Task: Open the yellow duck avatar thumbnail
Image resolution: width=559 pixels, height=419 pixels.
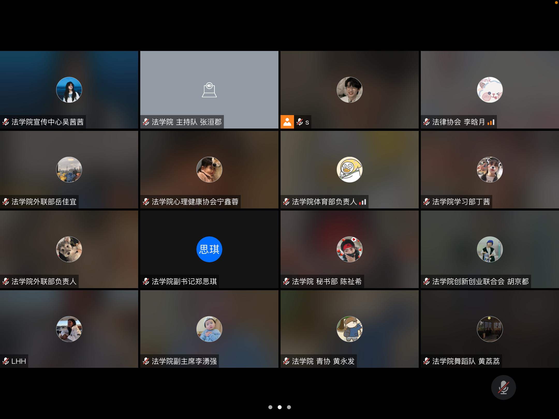Action: click(349, 169)
